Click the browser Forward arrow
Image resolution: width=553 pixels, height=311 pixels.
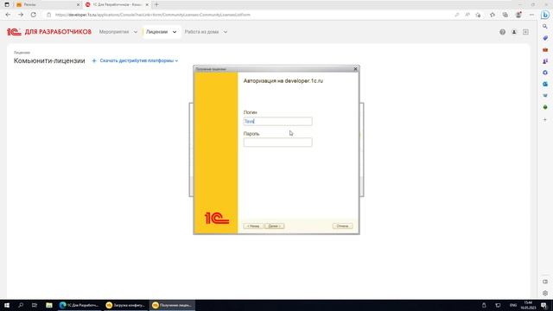tap(21, 15)
